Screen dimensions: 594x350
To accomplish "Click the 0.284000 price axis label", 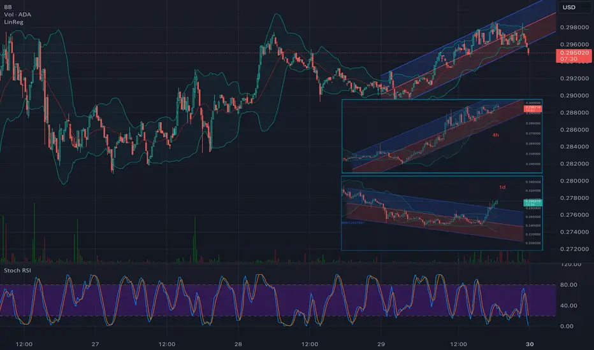I will 574,146.
